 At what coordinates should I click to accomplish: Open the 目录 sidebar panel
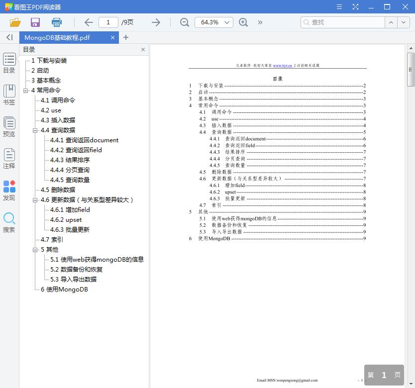pyautogui.click(x=9, y=63)
